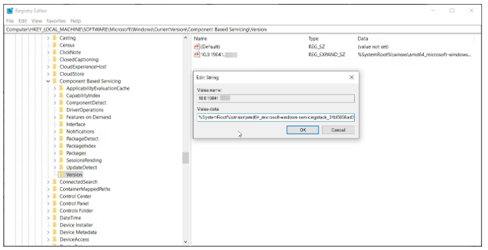488x250 pixels.
Task: Expand the Packages key
Action: [x=55, y=153]
